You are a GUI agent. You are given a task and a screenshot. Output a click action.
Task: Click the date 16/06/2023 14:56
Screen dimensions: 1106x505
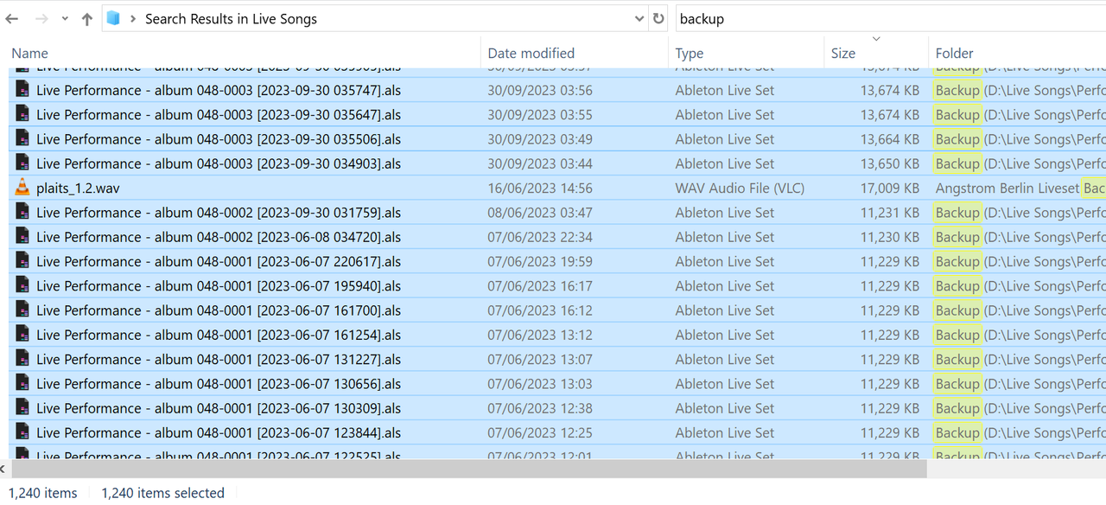(x=540, y=188)
